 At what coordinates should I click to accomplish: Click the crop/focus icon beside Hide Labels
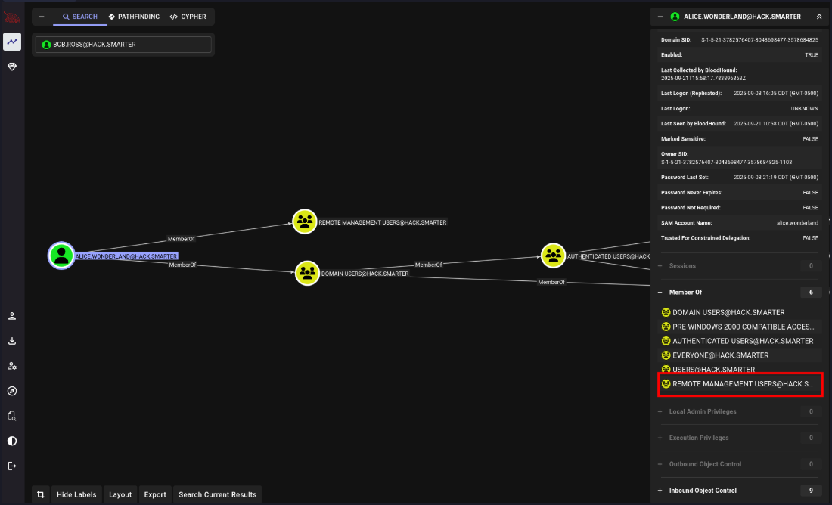(42, 494)
